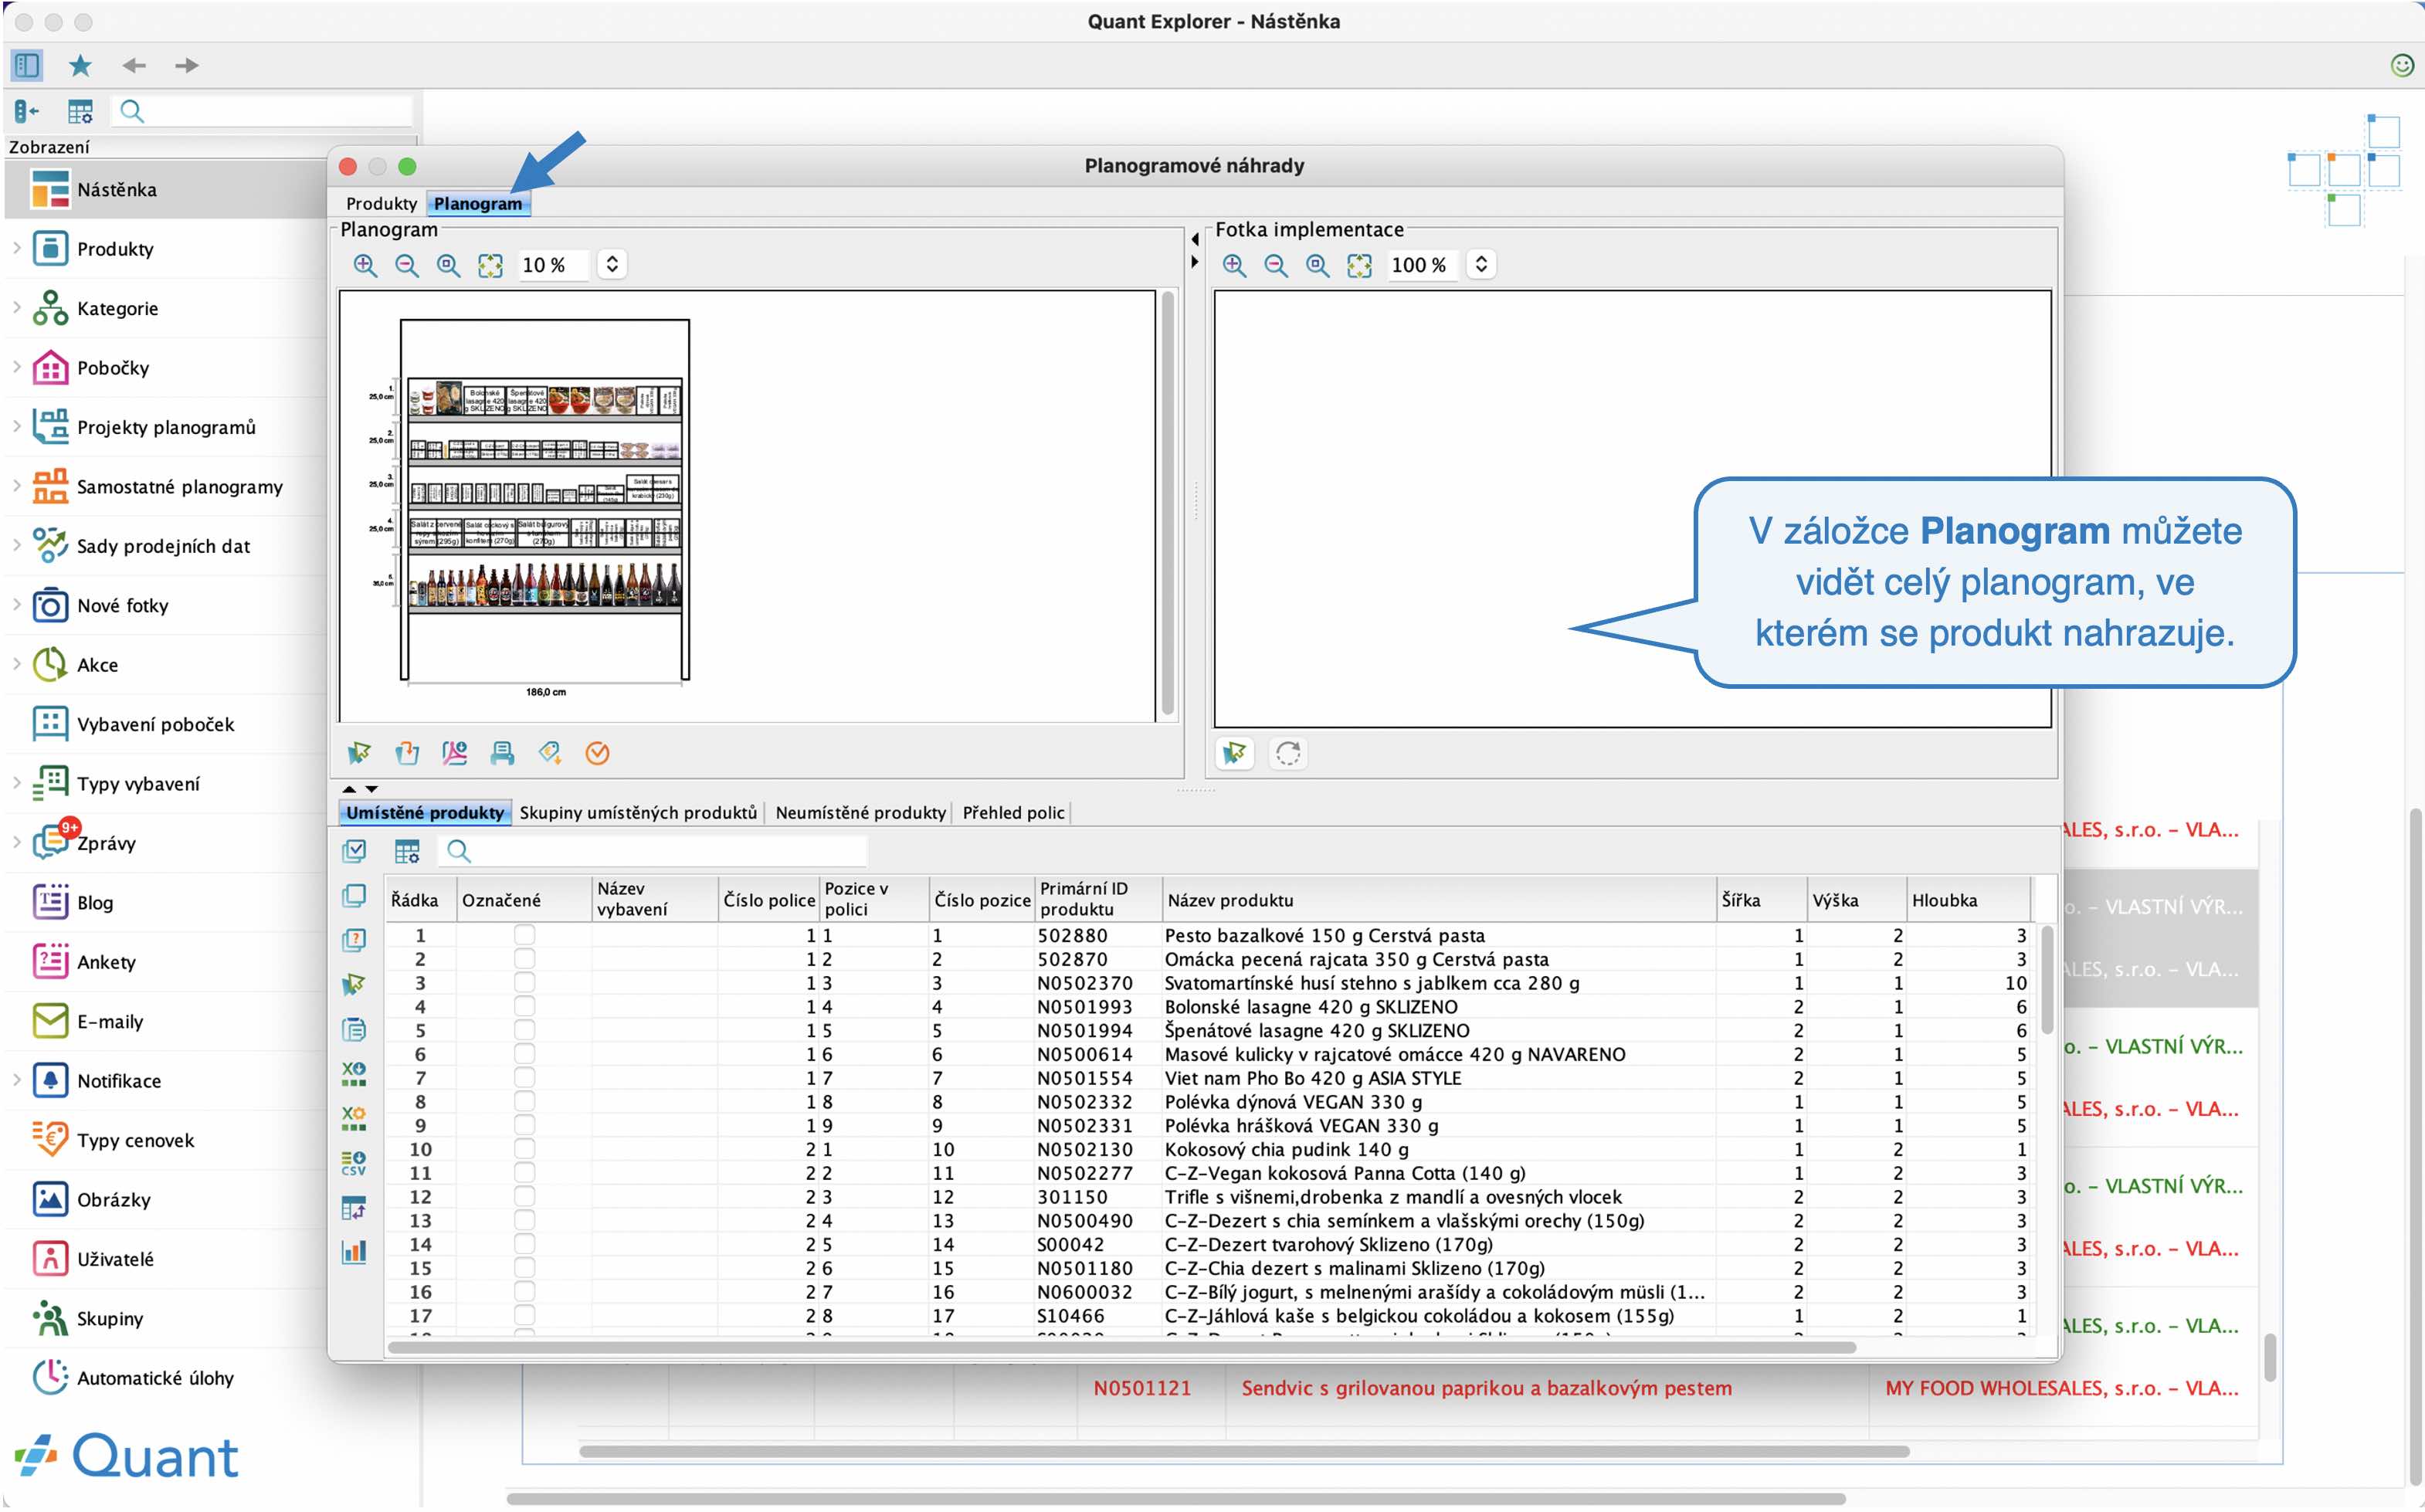This screenshot has height=1512, width=2425.
Task: Check Označené box for Kokosový chia pudink row
Action: (524, 1149)
